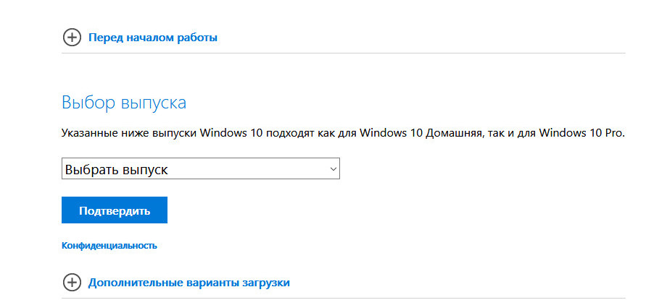The image size is (646, 300).
Task: Click the Подтвердить button
Action: pyautogui.click(x=115, y=210)
